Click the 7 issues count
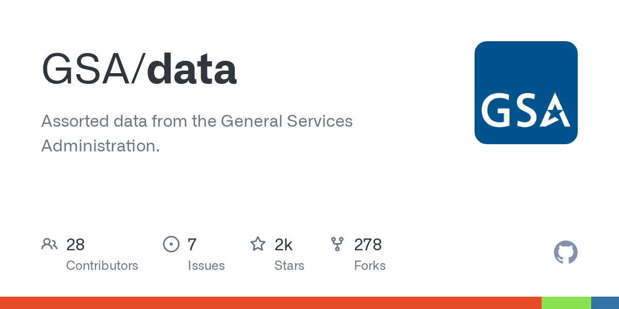Screen dimensions: 619x309 tap(192, 245)
